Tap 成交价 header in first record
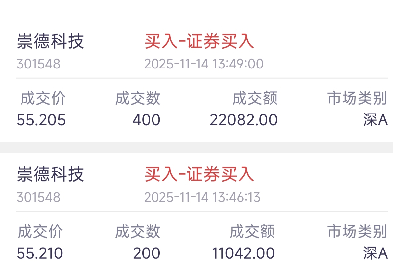393x273 pixels. coord(43,99)
